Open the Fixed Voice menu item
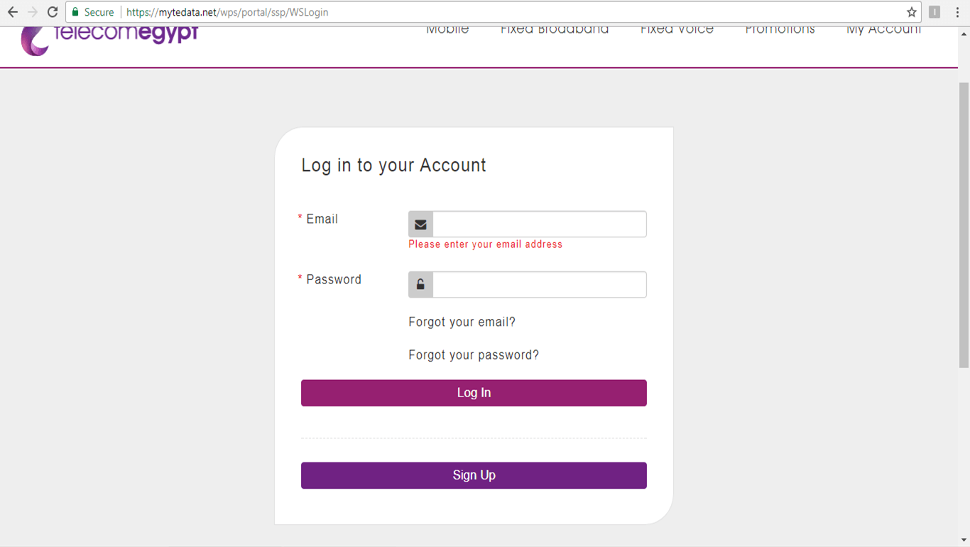970x547 pixels. tap(677, 31)
